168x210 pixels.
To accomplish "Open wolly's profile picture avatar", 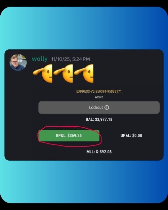I will [18, 62].
